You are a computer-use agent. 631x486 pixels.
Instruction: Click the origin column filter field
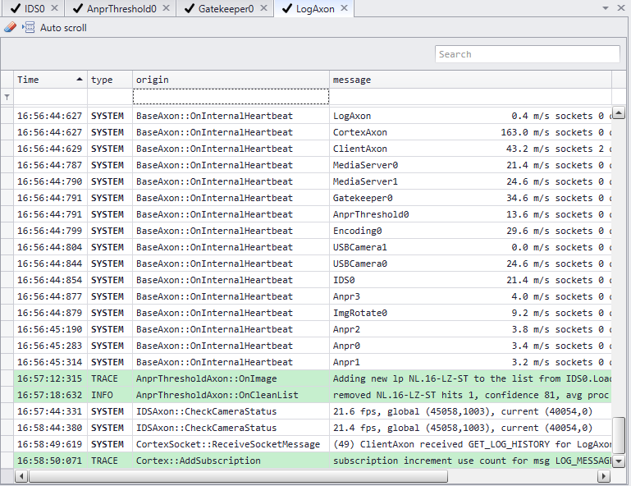click(x=231, y=97)
